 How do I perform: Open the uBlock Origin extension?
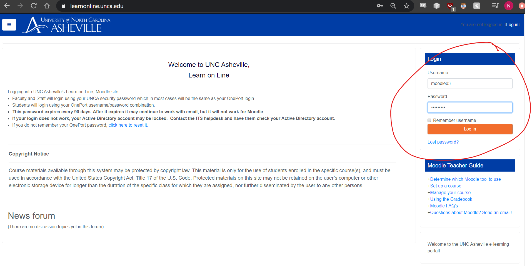click(x=450, y=6)
